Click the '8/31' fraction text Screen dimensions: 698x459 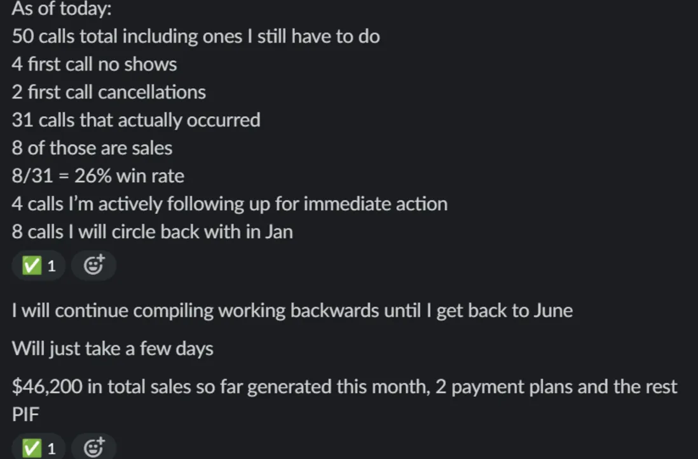pos(32,176)
